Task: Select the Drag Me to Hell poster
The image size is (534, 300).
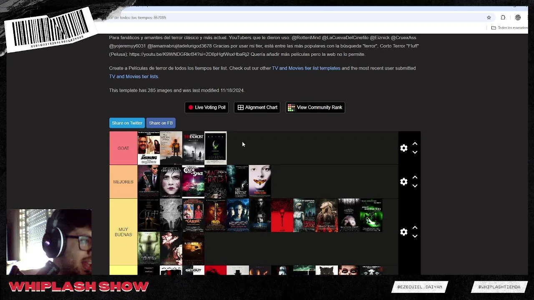Action: click(x=327, y=215)
